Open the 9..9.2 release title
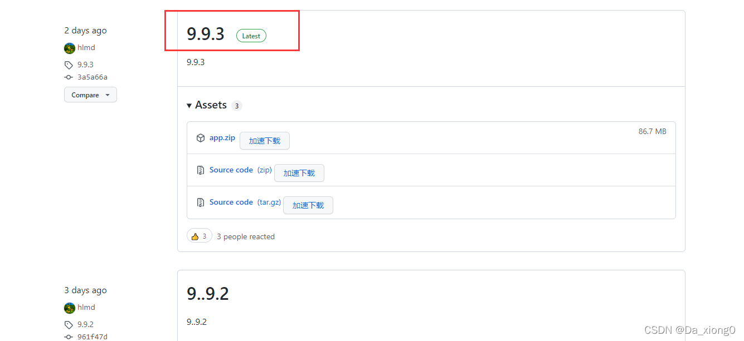 [x=208, y=294]
